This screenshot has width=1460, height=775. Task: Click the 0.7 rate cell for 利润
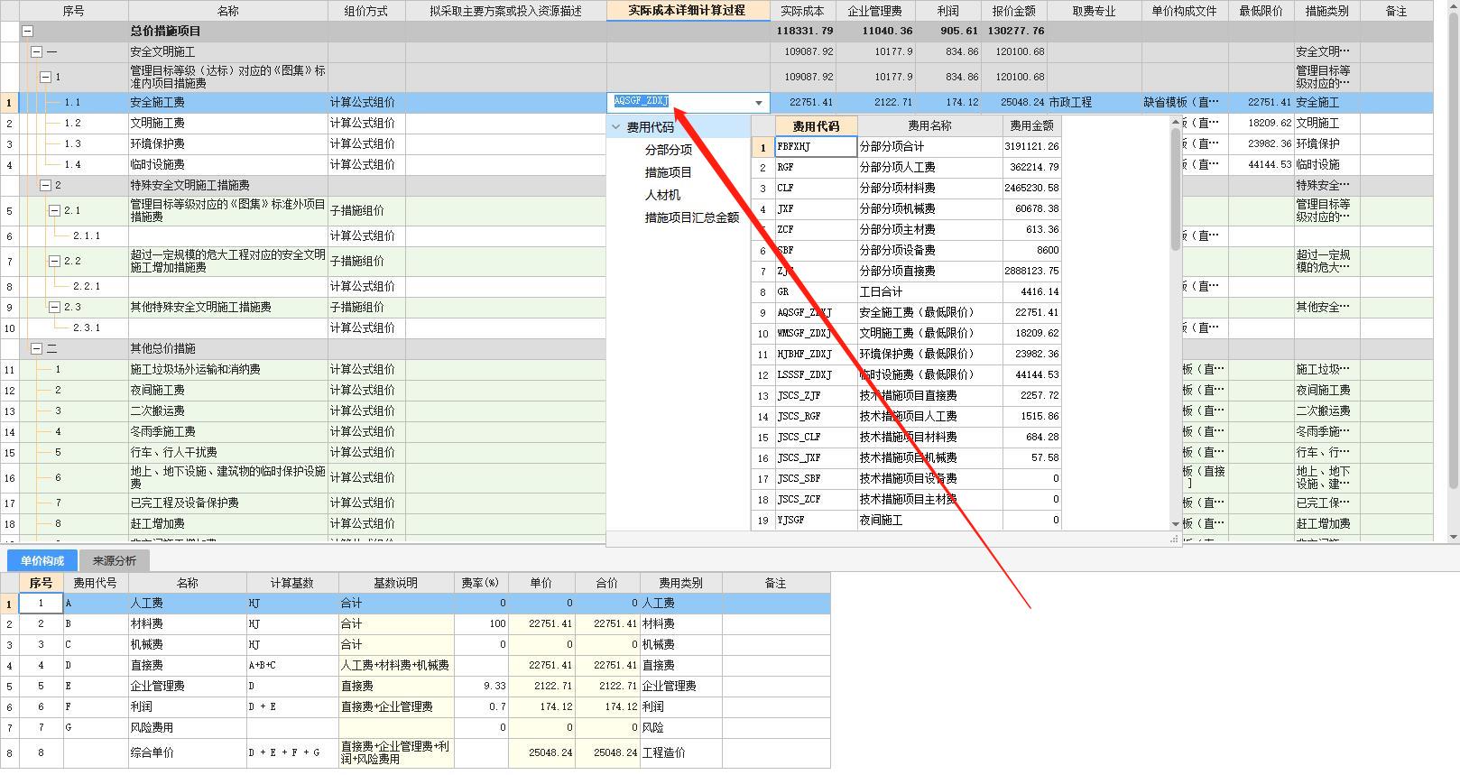point(481,706)
